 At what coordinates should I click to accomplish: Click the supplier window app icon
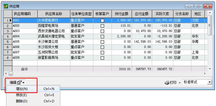(x=6, y=6)
